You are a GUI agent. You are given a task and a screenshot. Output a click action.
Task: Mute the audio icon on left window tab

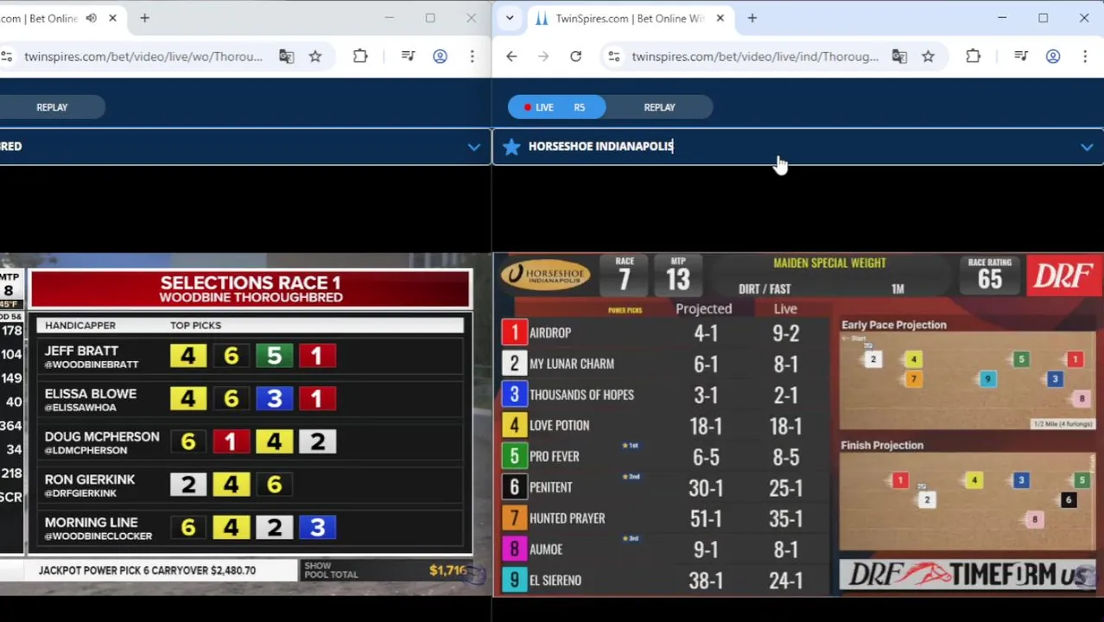[92, 18]
